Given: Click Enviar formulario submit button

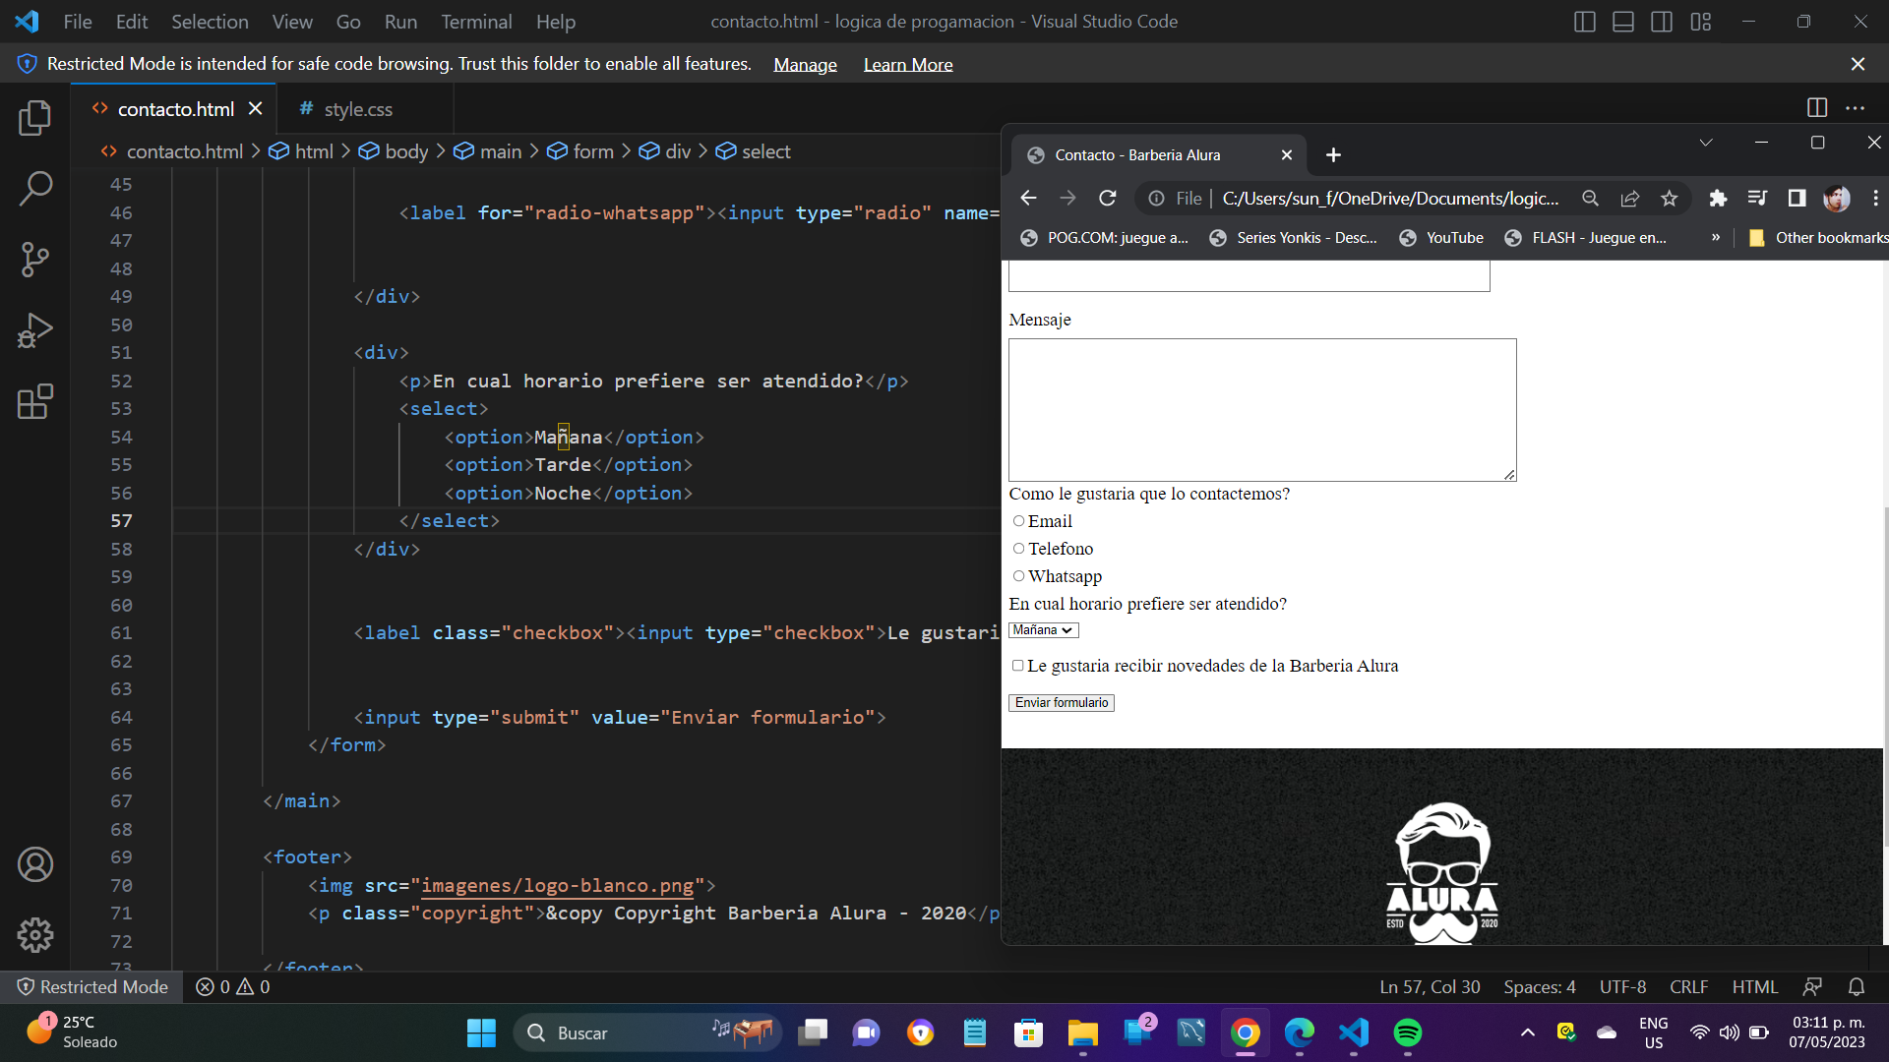Looking at the screenshot, I should click(x=1060, y=701).
